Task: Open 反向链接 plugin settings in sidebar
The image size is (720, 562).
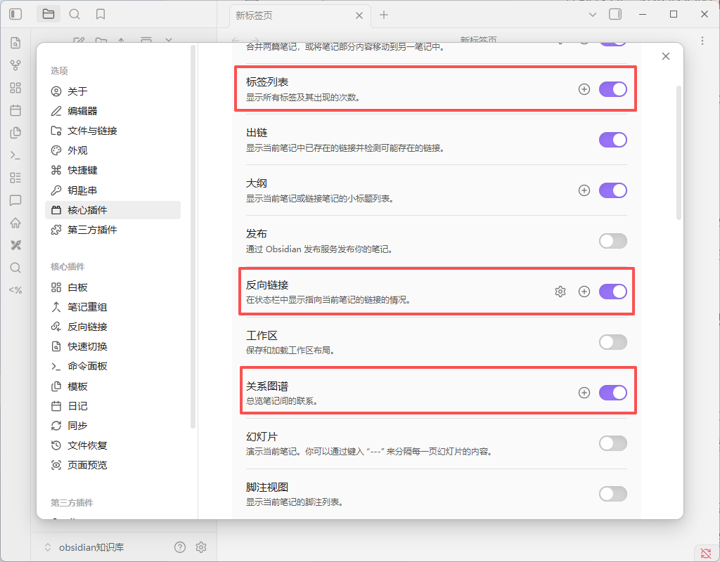Action: click(113, 327)
